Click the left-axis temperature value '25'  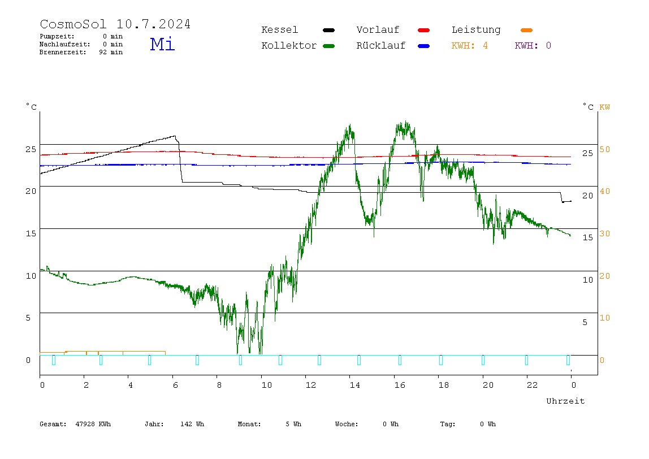coord(31,149)
